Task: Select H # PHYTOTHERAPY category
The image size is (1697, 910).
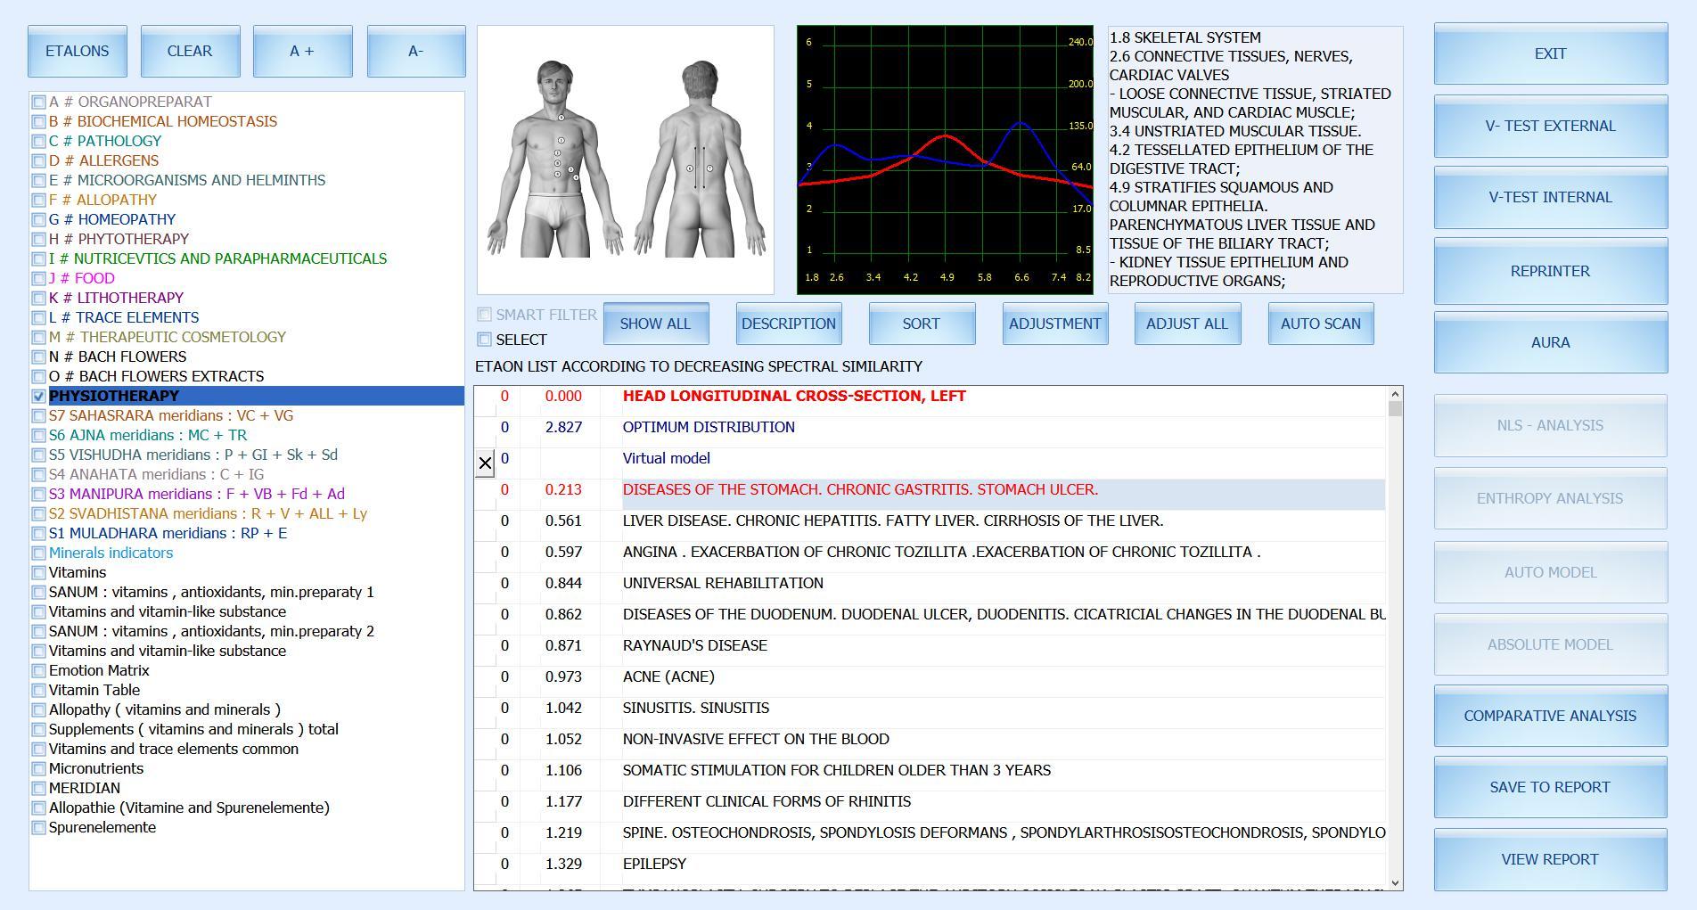Action: click(119, 239)
